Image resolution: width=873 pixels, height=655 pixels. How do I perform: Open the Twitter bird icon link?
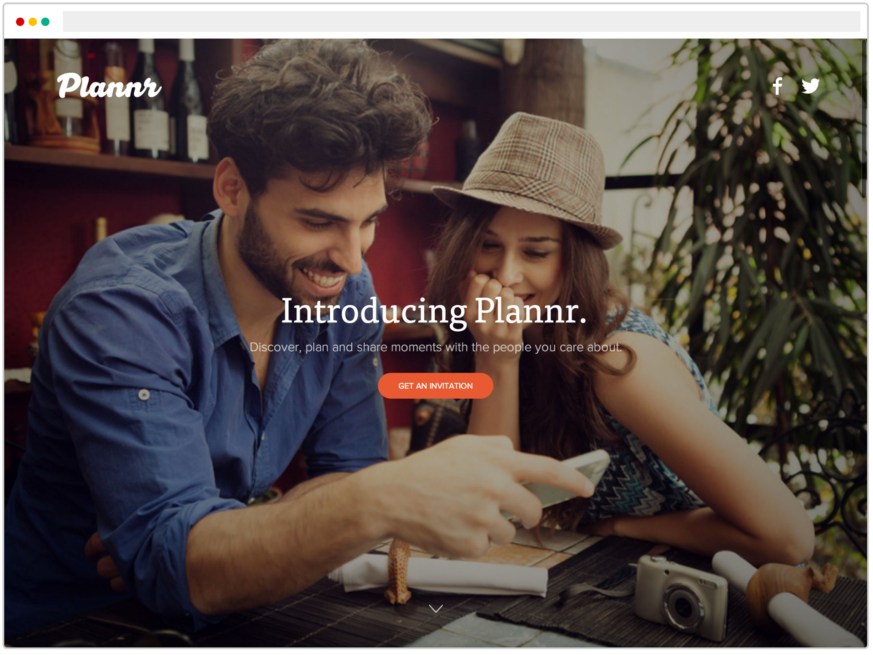coord(811,86)
